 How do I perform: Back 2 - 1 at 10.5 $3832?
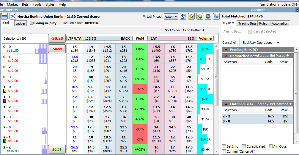(x=107, y=139)
